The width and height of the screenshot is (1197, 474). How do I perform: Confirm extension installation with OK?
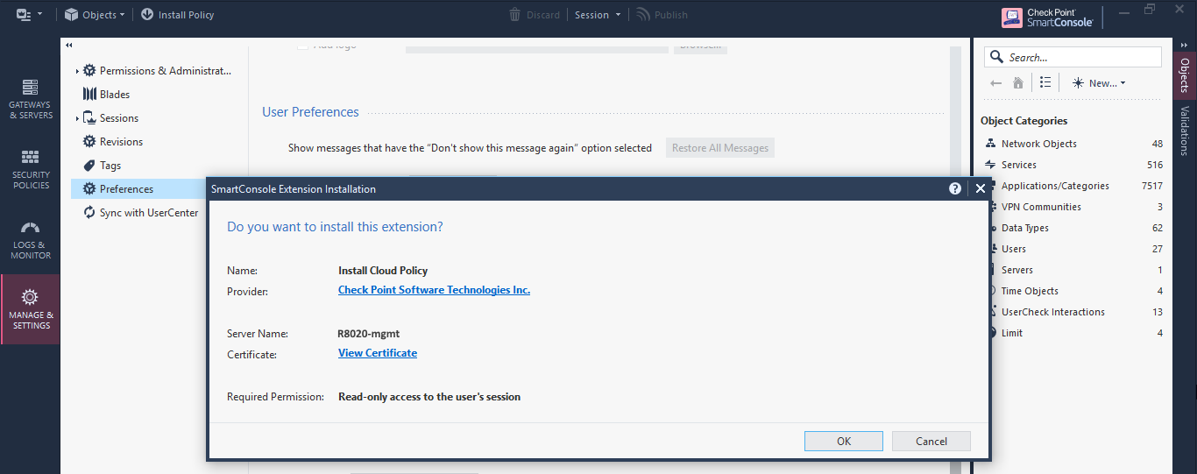(x=844, y=442)
